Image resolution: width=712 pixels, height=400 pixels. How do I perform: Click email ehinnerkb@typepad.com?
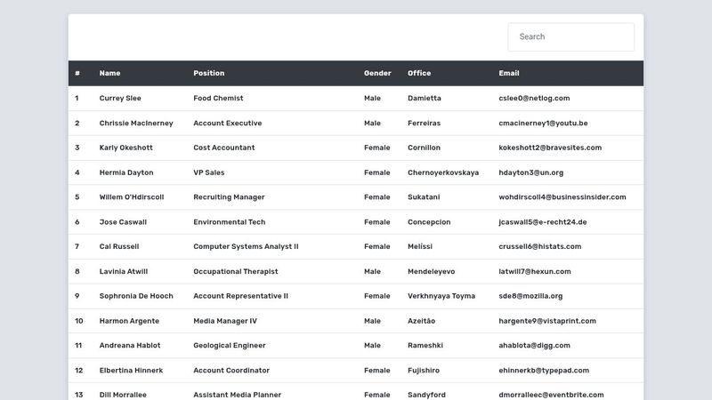pyautogui.click(x=544, y=371)
